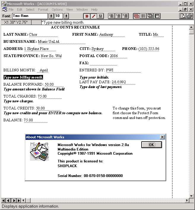Select the PHONE field value
The width and height of the screenshot is (195, 210).
pos(149,49)
